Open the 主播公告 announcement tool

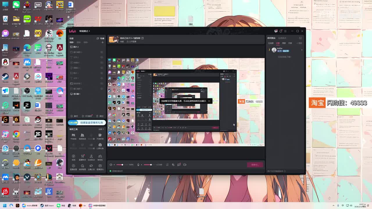pyautogui.click(x=91, y=167)
